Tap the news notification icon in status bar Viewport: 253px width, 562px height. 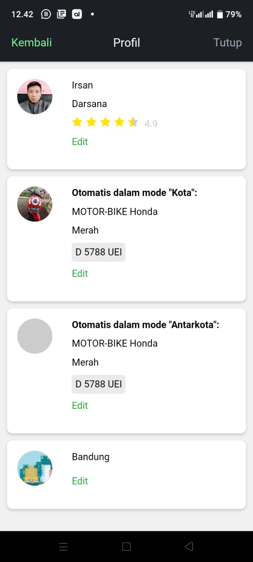point(61,15)
